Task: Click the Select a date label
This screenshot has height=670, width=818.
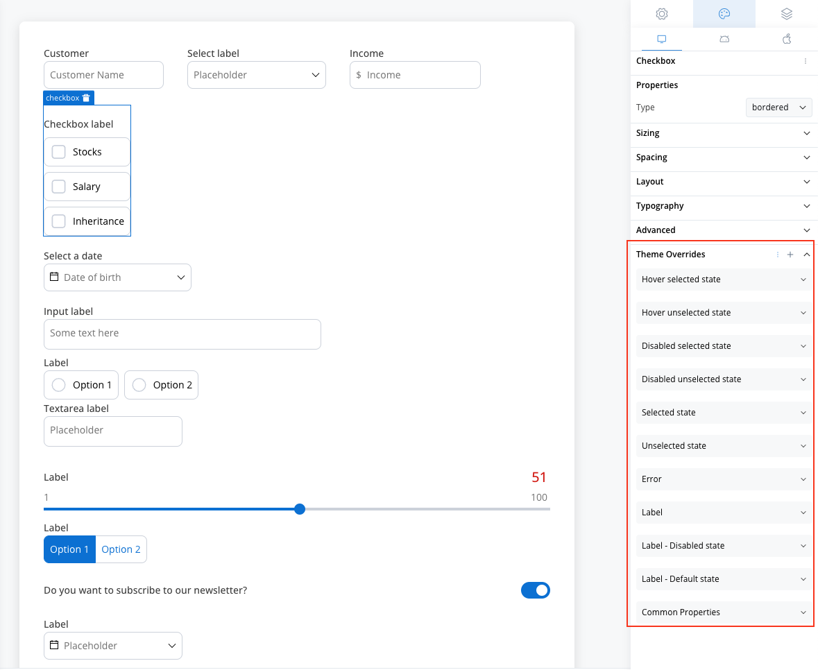Action: pos(73,256)
